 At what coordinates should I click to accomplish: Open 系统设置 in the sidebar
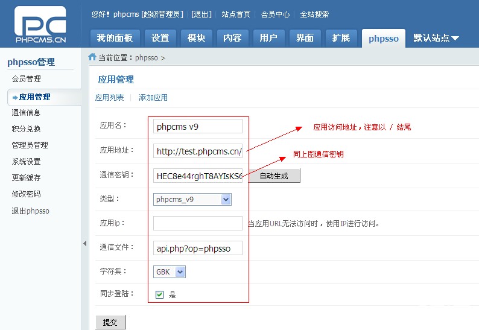click(x=27, y=161)
